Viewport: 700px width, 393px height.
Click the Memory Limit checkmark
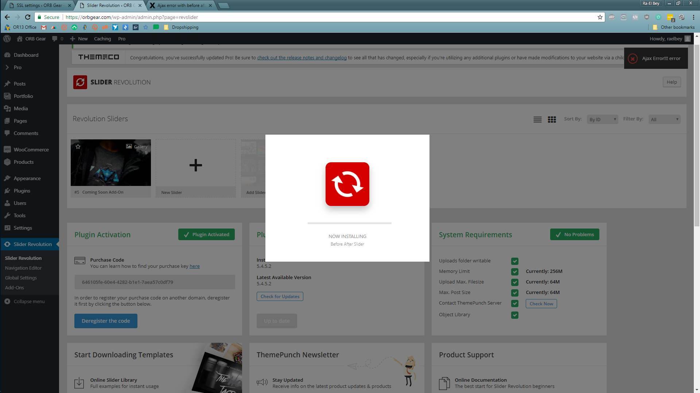coord(515,271)
